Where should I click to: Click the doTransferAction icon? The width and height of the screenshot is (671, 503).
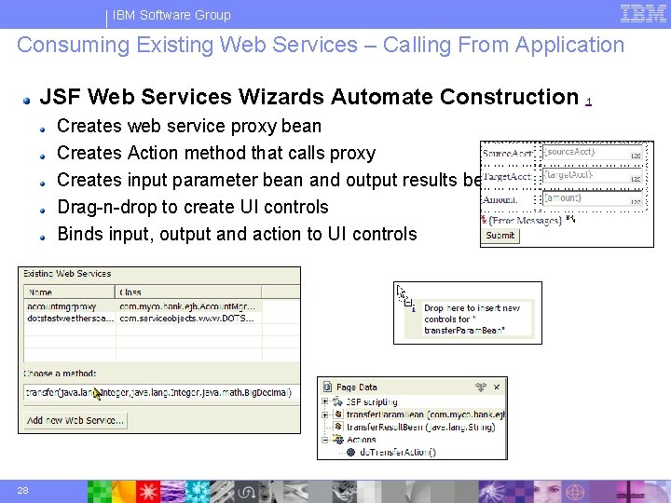coord(351,452)
